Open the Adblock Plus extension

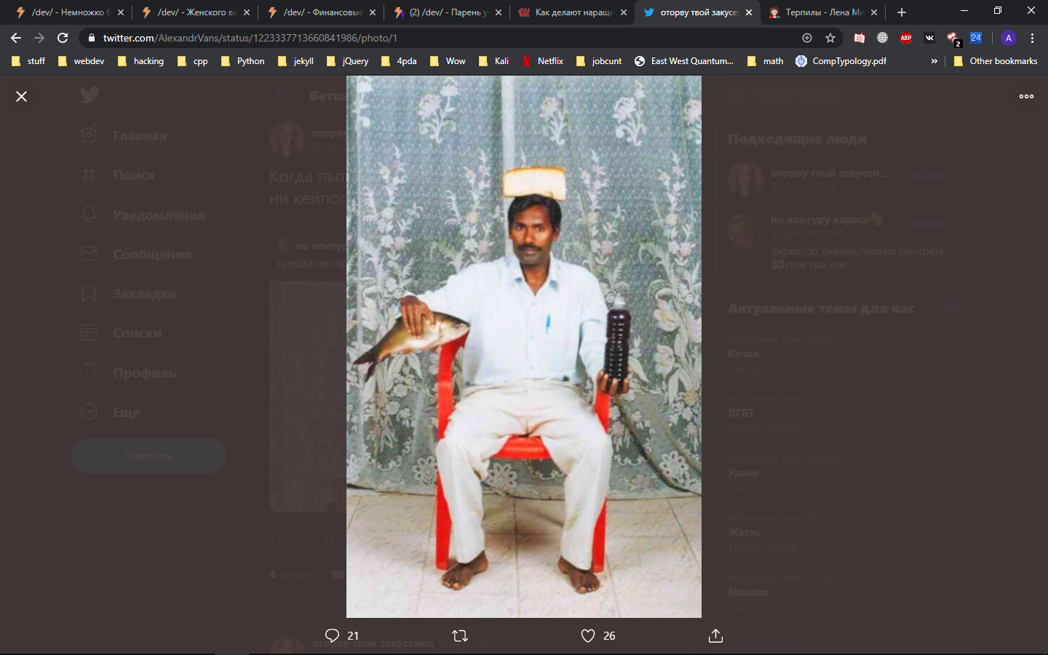906,38
